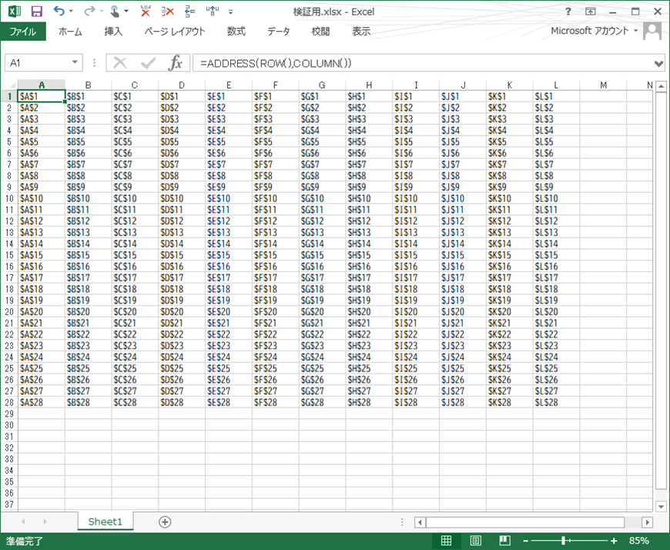This screenshot has width=670, height=550.
Task: Select column F by its header
Action: pyautogui.click(x=276, y=85)
